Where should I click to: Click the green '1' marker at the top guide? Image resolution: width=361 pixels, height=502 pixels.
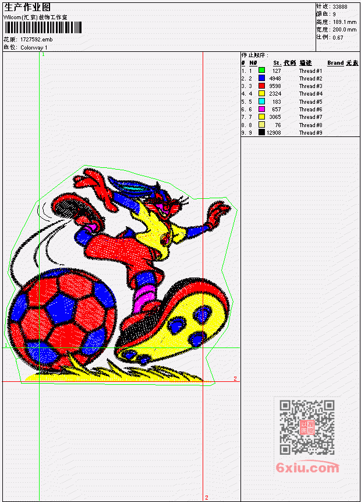coord(43,54)
